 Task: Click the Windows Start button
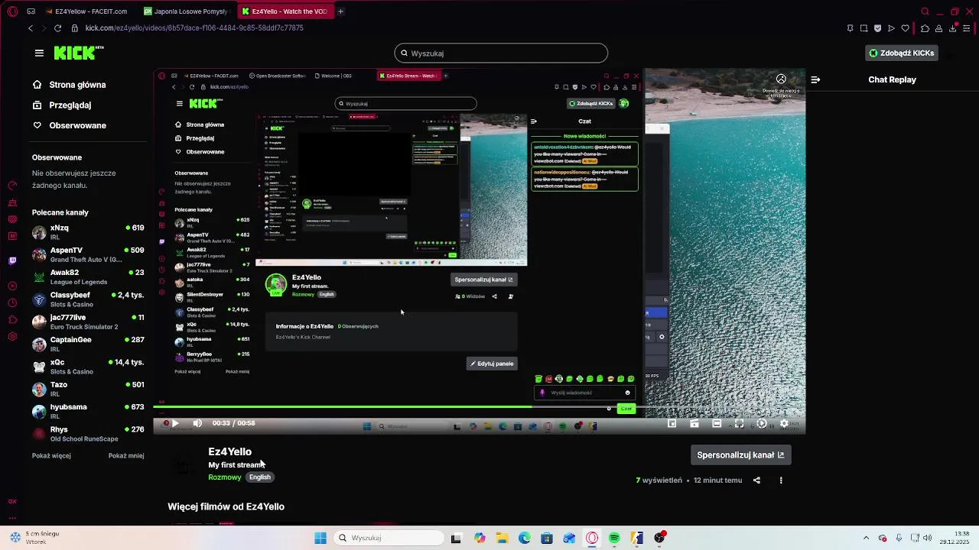pyautogui.click(x=320, y=538)
